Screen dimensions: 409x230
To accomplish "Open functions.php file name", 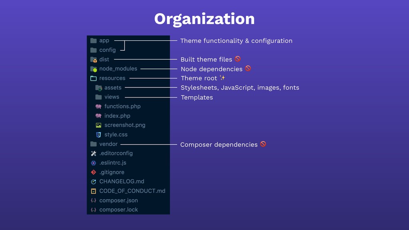I will 122,106.
